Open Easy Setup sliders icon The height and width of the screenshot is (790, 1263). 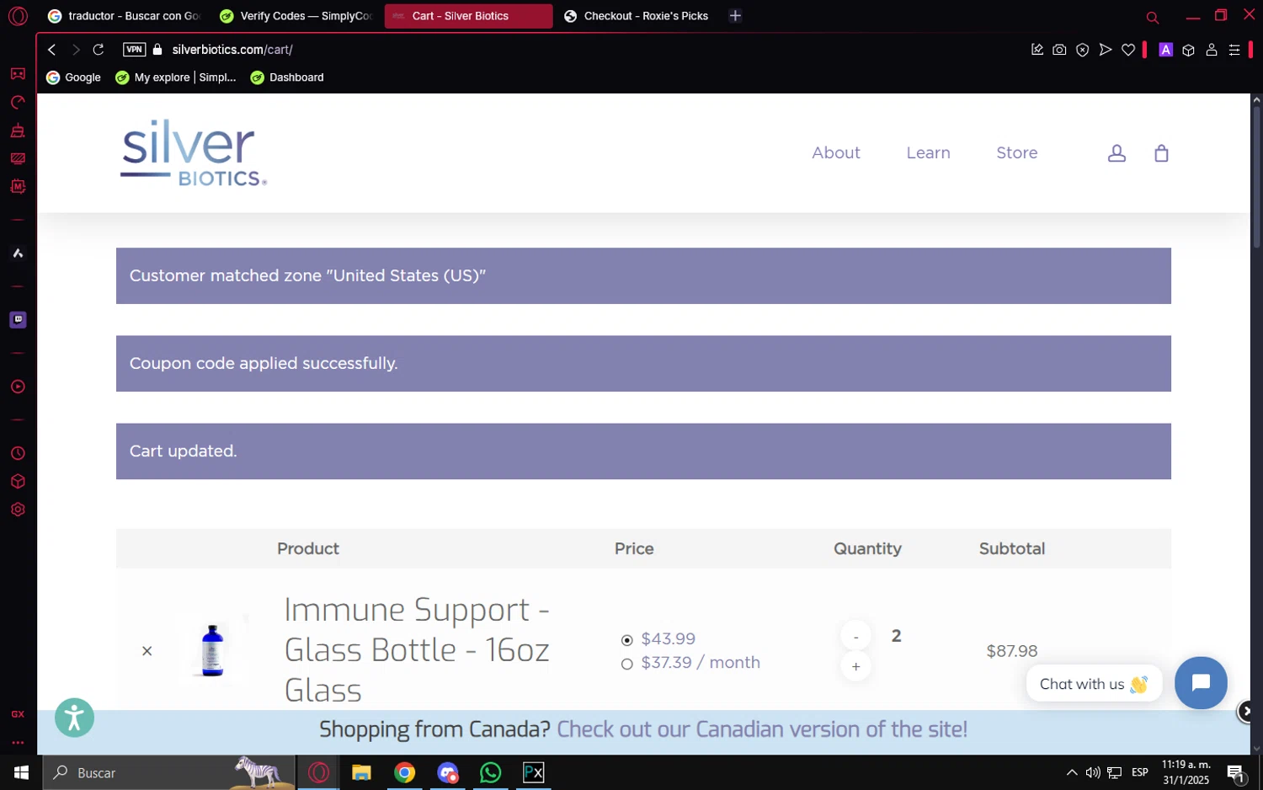tap(1234, 50)
